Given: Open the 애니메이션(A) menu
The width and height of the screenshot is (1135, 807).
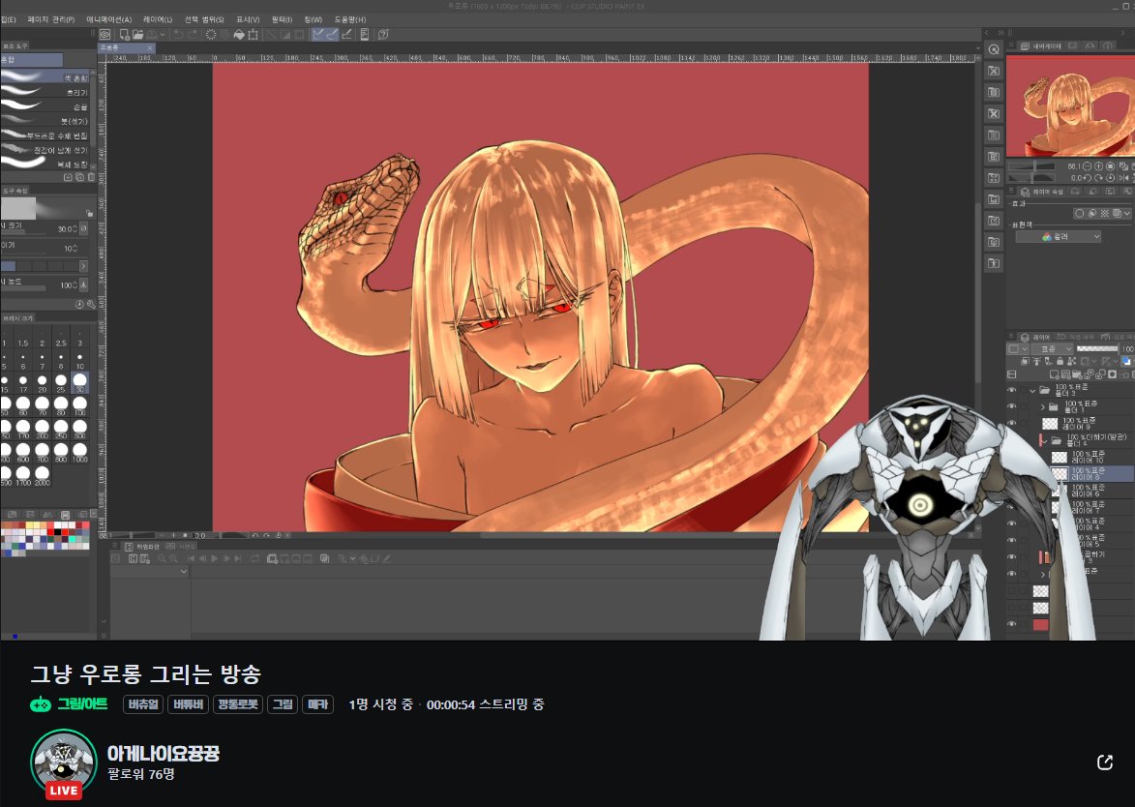Looking at the screenshot, I should (x=108, y=19).
